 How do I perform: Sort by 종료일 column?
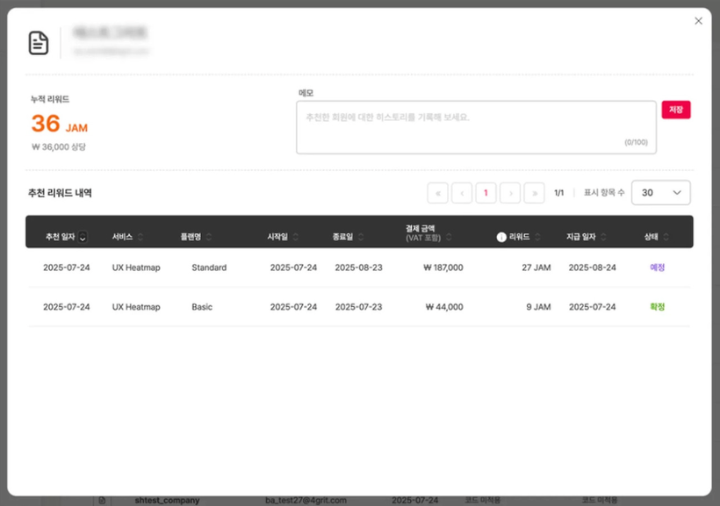360,237
